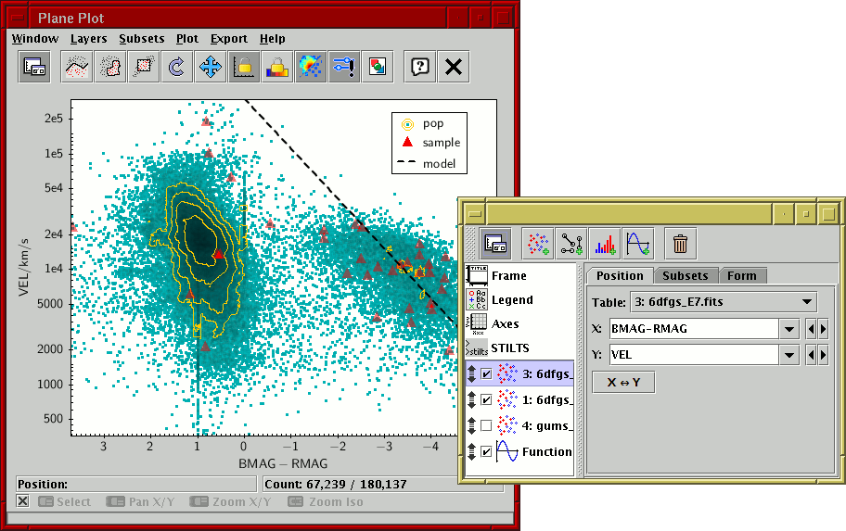Screen dimensions: 846x531
Task: Enable the '4: gums_' layer checkbox
Action: coord(487,424)
